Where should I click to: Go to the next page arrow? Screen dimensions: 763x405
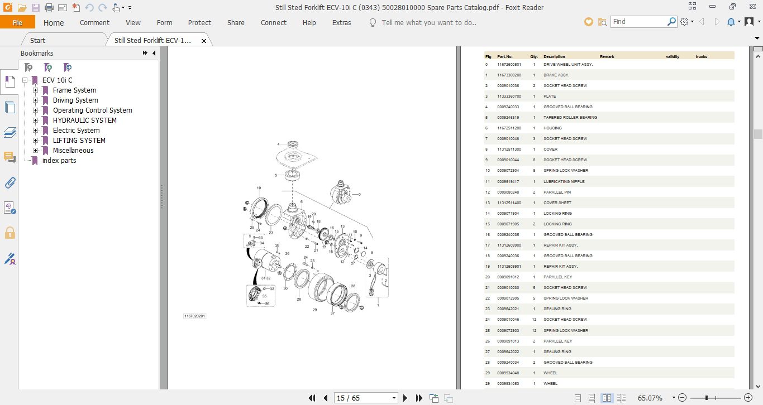[x=406, y=398]
